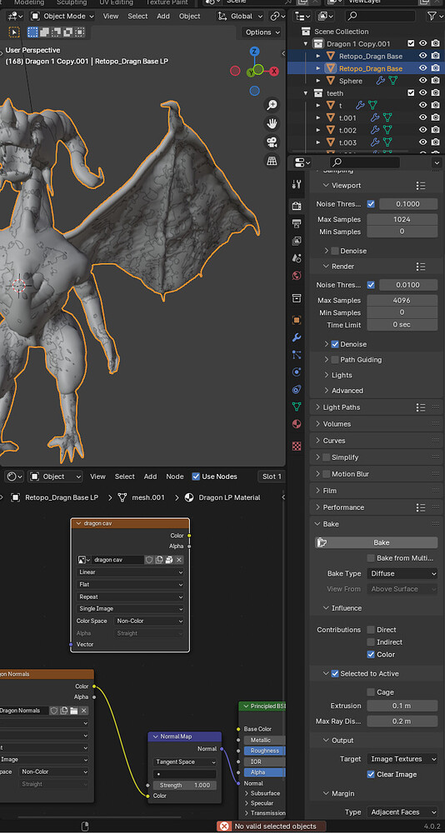
Task: Open the Target Image Textures dropdown
Action: coord(402,759)
